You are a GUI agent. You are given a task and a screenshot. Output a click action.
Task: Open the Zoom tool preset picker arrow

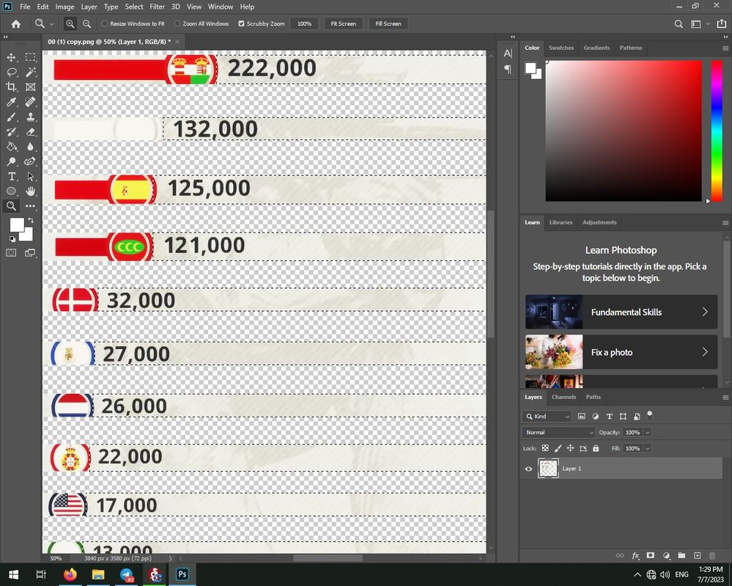(52, 23)
